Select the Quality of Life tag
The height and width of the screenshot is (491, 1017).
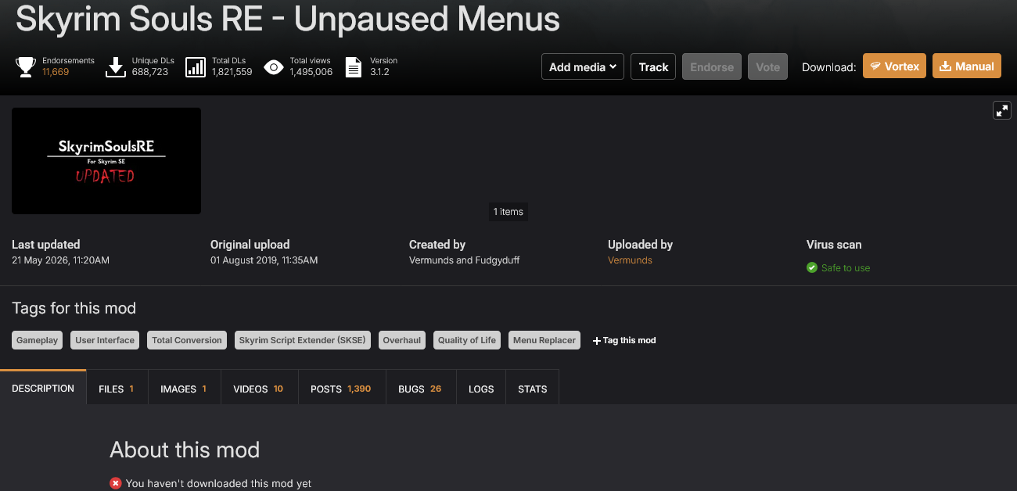click(467, 340)
